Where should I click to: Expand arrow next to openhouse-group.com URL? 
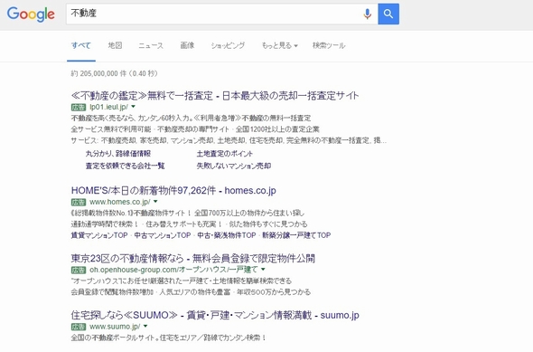point(263,270)
